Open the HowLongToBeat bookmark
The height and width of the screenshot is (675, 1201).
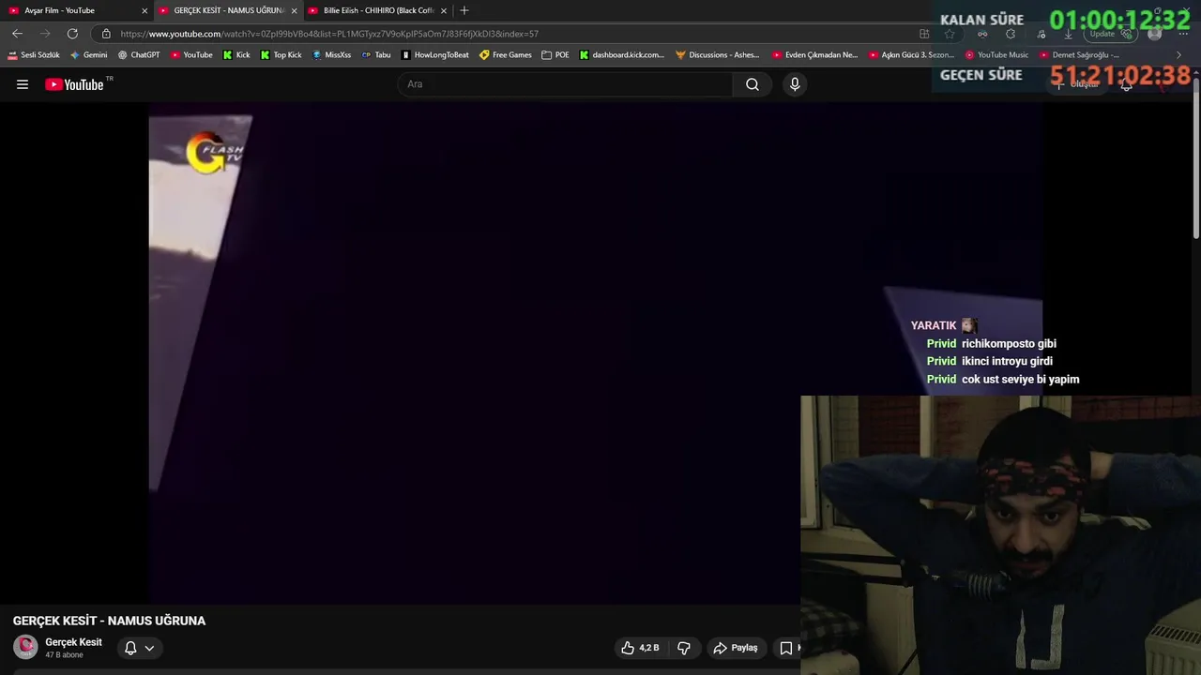pos(435,55)
